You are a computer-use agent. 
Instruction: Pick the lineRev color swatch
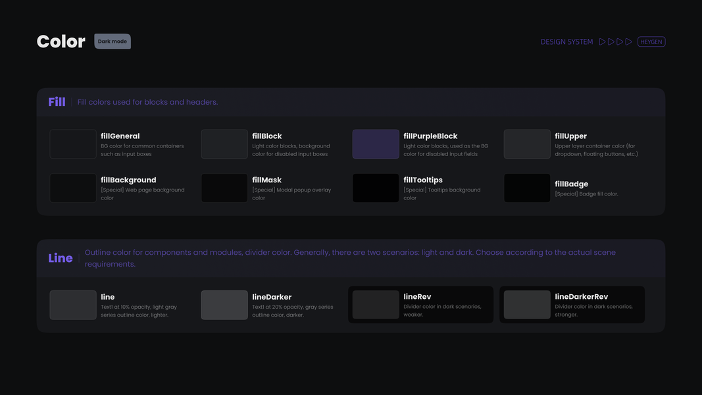coord(376,305)
